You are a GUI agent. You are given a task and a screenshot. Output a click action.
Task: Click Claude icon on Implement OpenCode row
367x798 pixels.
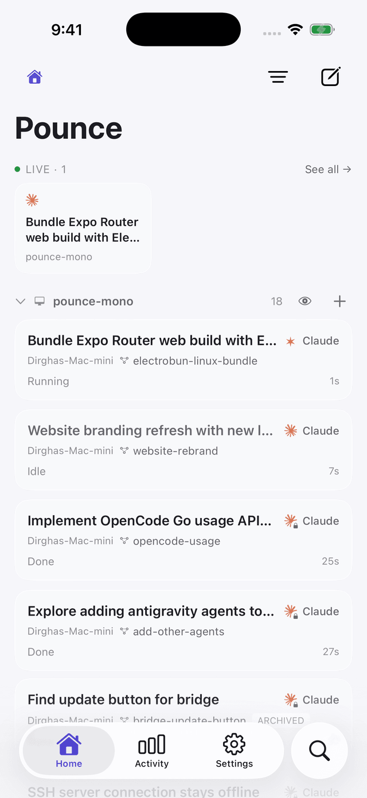(x=291, y=521)
